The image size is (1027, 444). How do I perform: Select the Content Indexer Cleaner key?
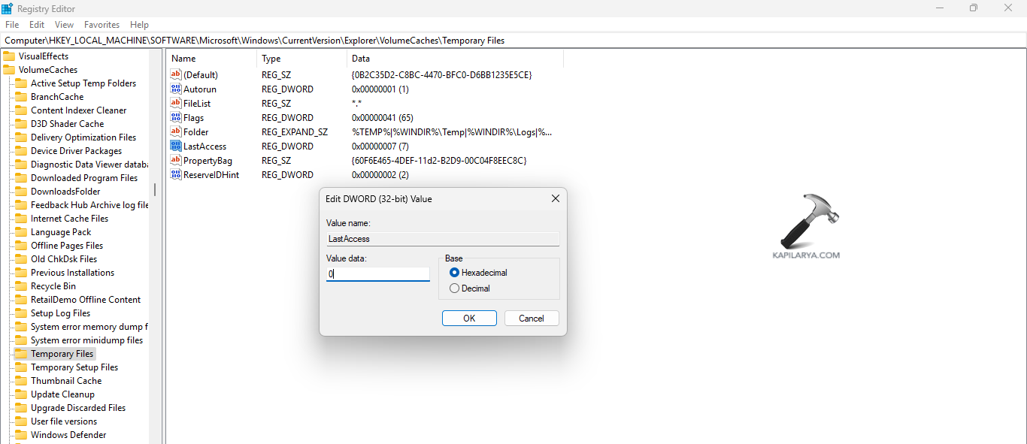tap(78, 110)
